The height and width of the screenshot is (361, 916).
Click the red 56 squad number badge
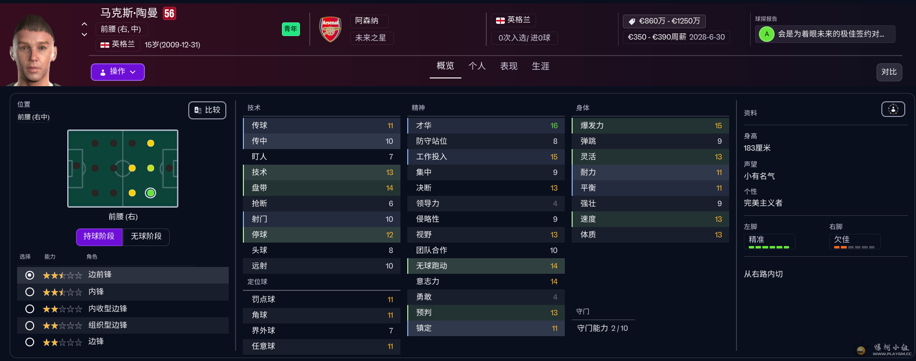tap(169, 14)
